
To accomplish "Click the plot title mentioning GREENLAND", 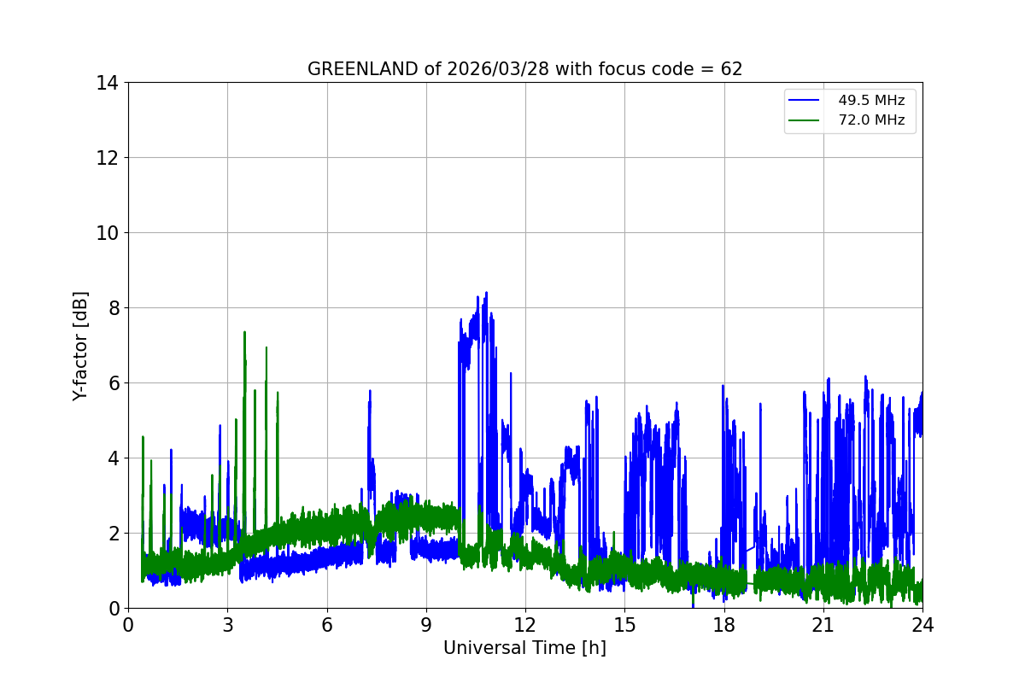I will (x=524, y=69).
